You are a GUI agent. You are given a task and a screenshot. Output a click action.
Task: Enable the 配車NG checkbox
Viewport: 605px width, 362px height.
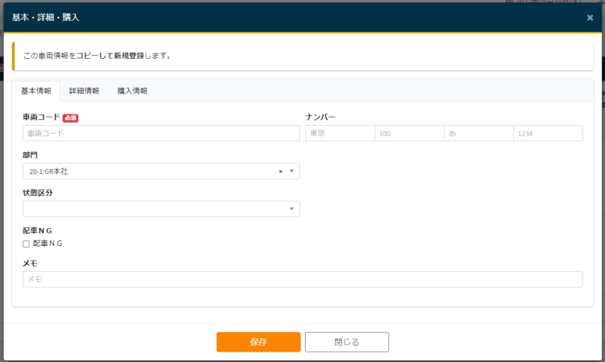pyautogui.click(x=27, y=243)
